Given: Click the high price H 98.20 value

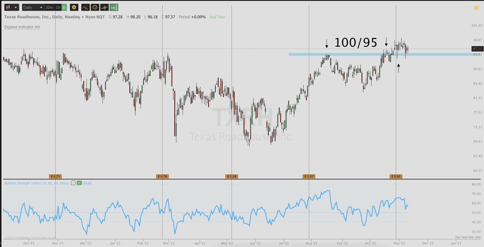Looking at the screenshot, I should pyautogui.click(x=133, y=17).
